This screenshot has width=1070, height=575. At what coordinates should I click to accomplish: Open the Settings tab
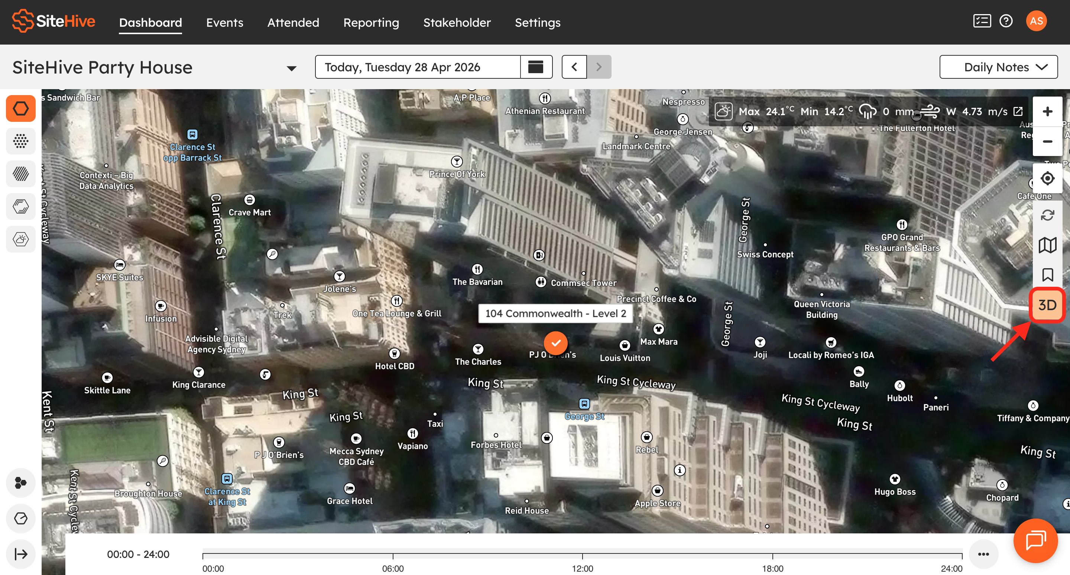point(538,22)
